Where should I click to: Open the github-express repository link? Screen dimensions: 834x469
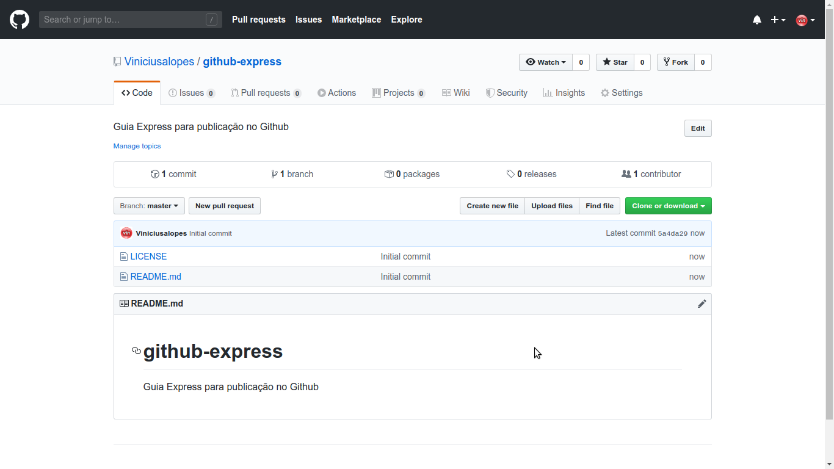[x=242, y=62]
